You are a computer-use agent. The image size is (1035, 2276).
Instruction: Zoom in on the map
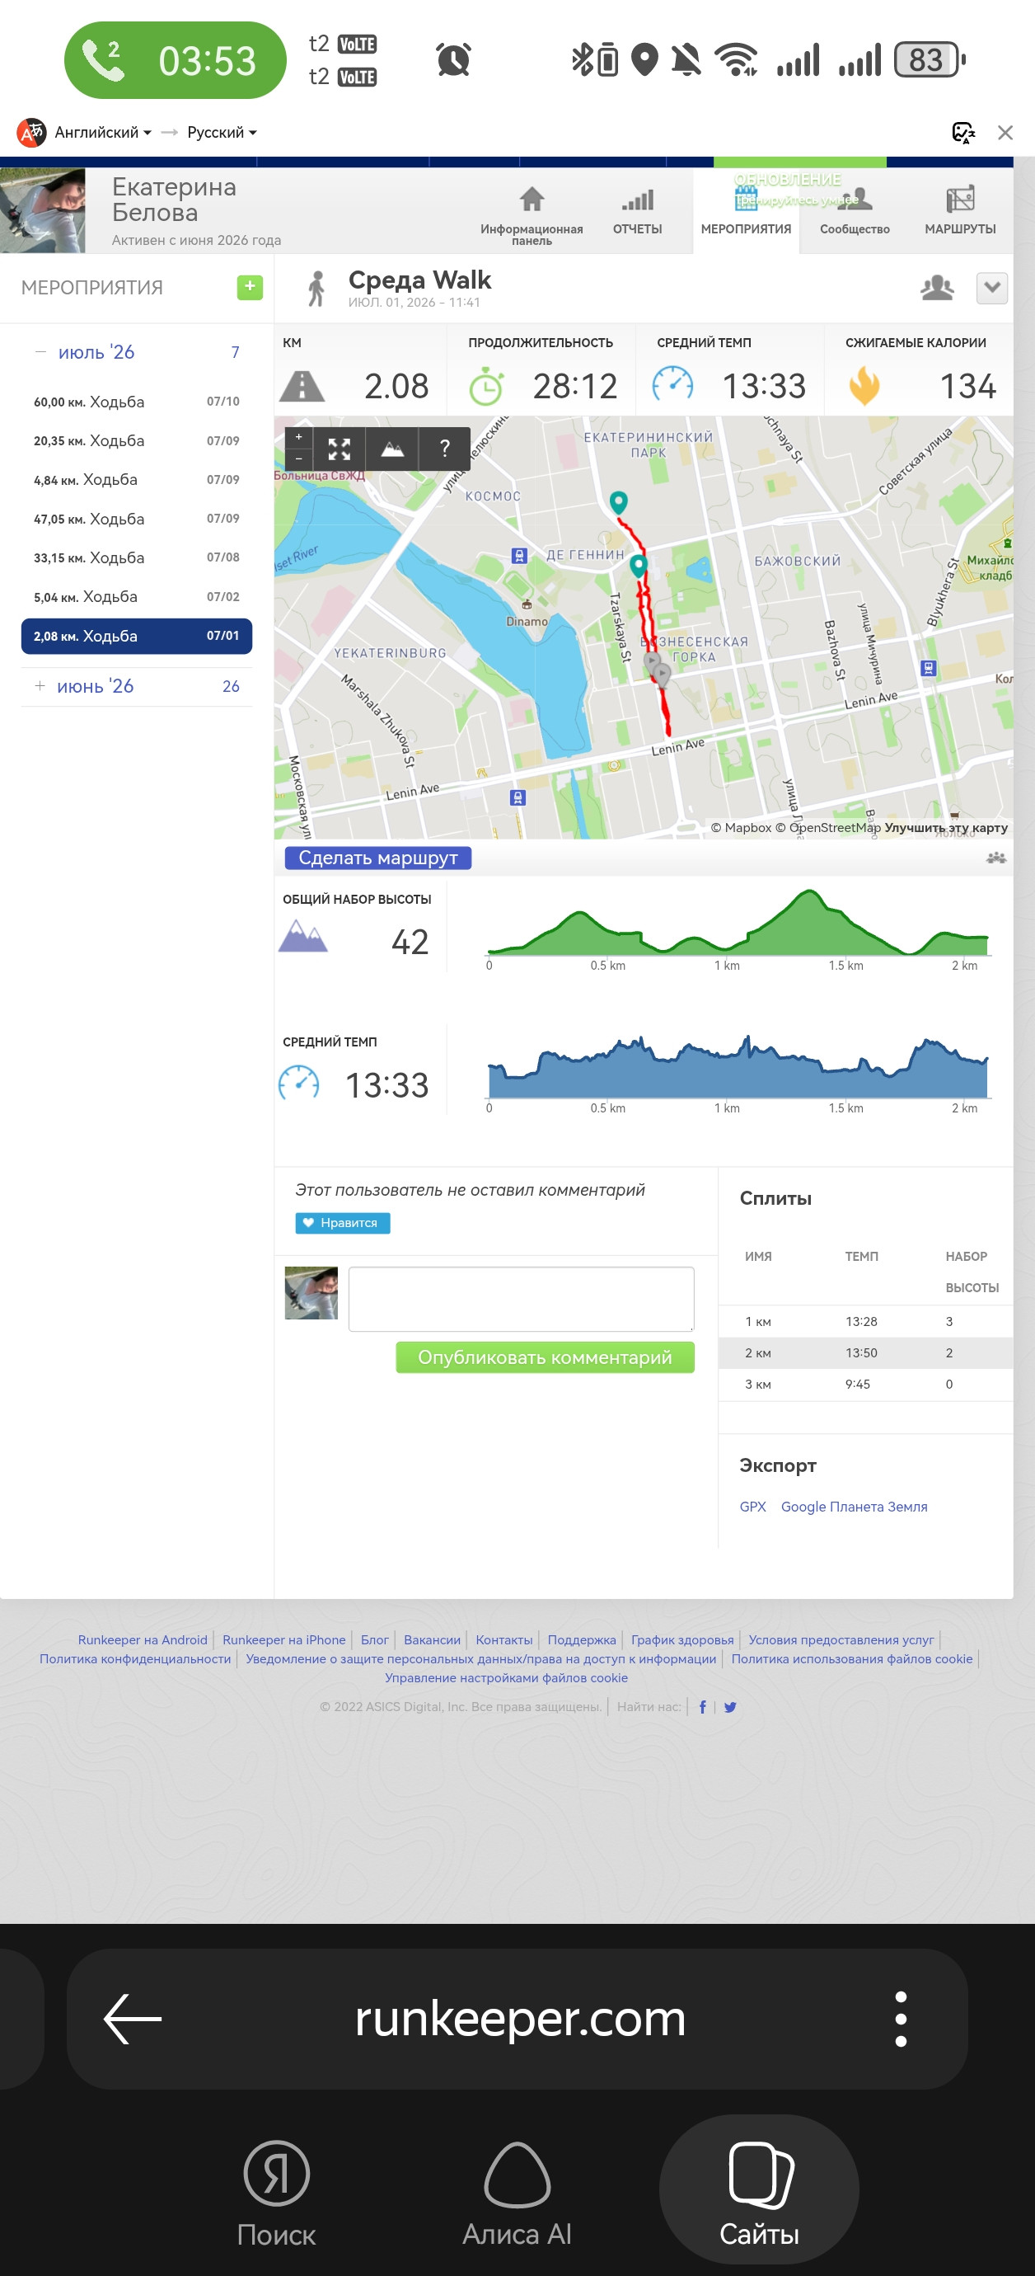click(x=298, y=437)
